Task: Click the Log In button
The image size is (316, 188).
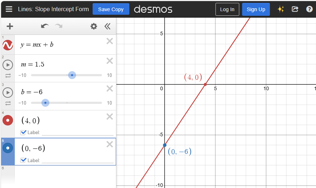Action: tap(227, 9)
